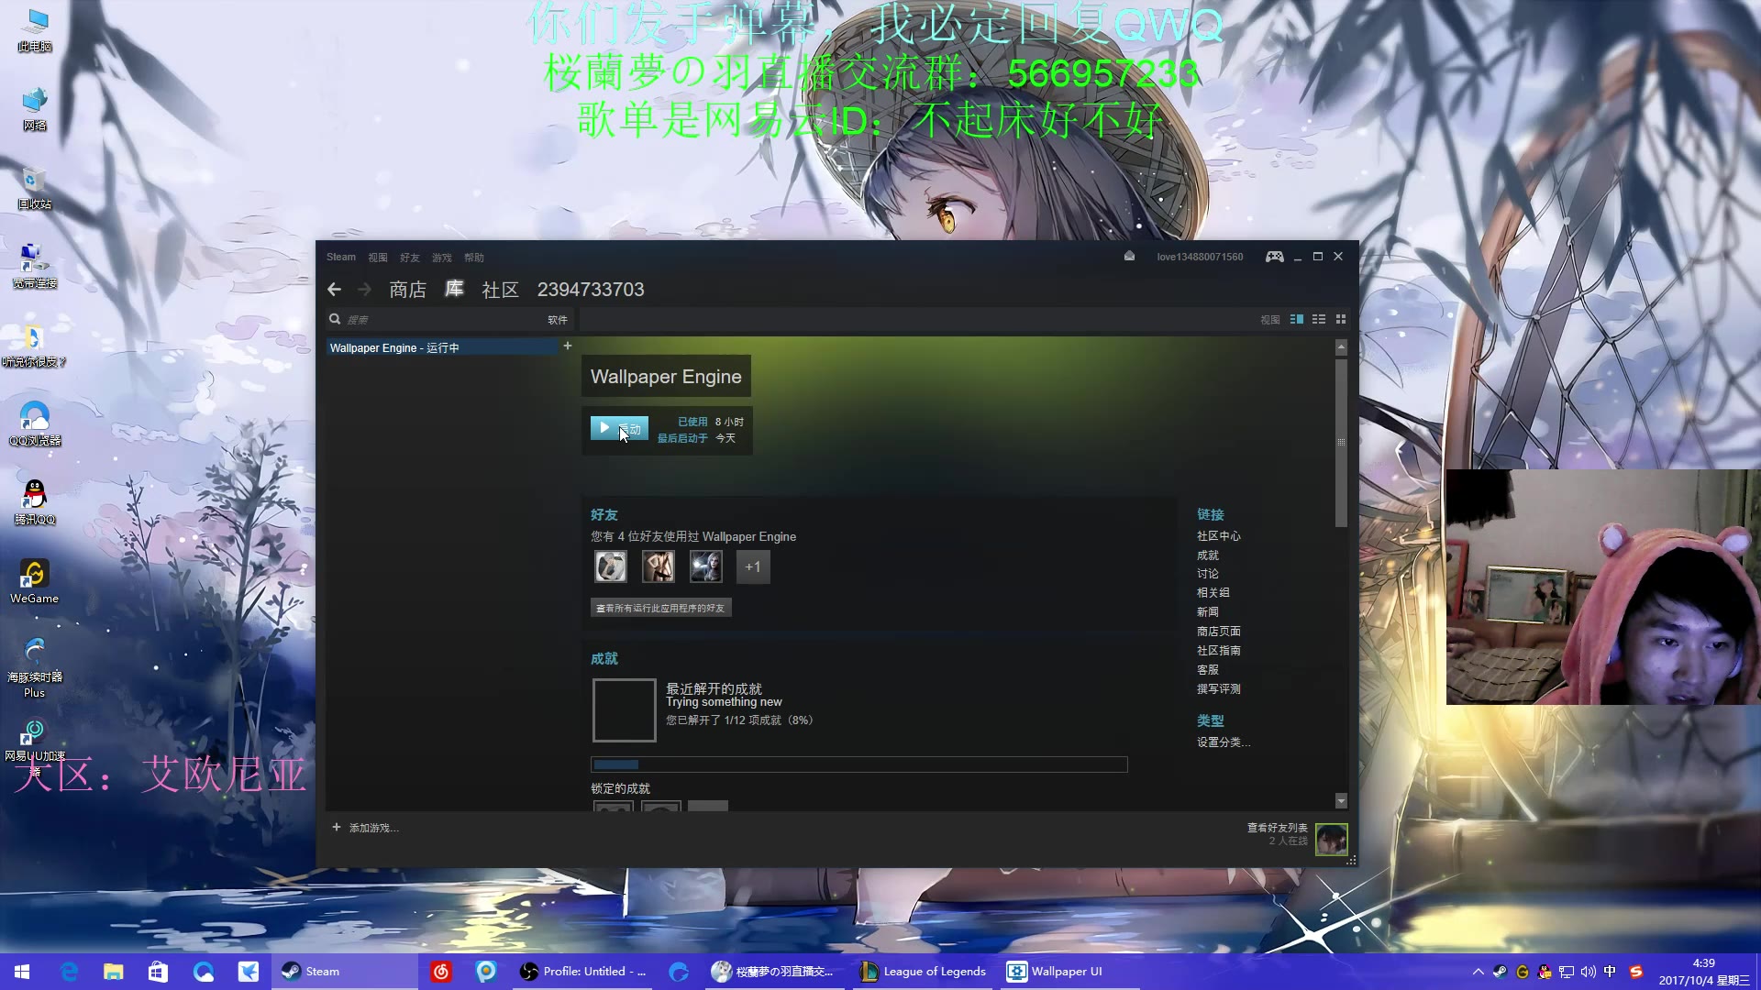This screenshot has width=1761, height=990.
Task: Launch Wallpaper Engine with play button
Action: [x=619, y=428]
